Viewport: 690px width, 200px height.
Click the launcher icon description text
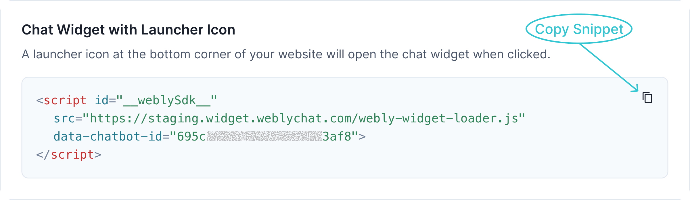(286, 54)
